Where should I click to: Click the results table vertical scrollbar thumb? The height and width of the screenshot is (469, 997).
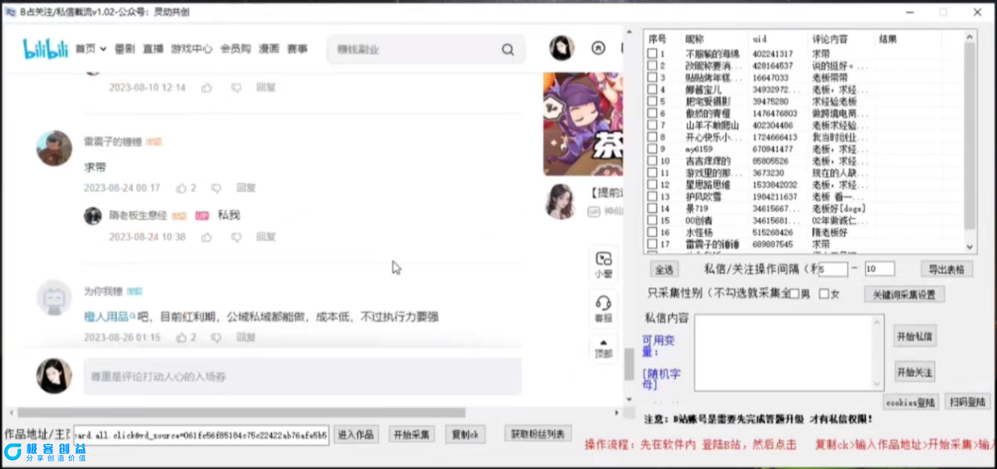(x=969, y=136)
